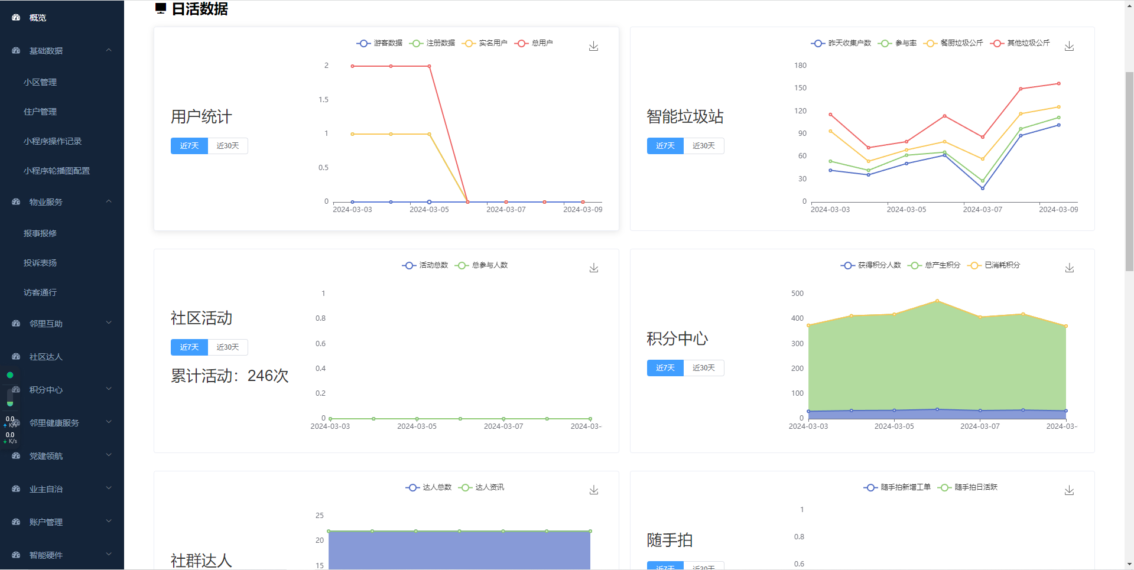Click the scrollbar down arrow

(1129, 565)
